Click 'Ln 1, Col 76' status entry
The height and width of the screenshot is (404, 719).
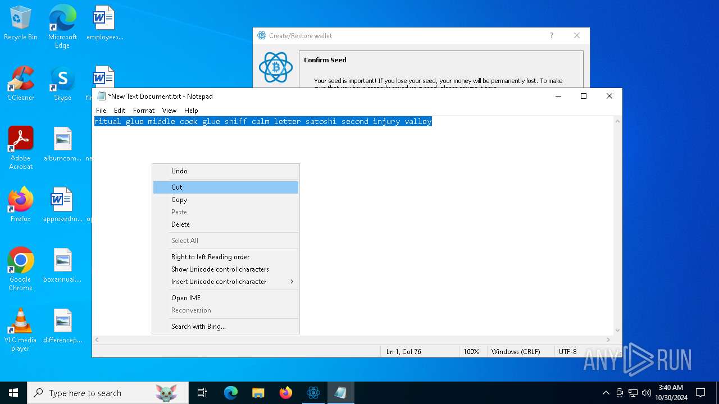tap(403, 352)
